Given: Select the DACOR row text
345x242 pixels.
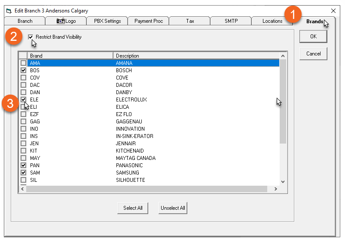Looking at the screenshot, I should (x=124, y=85).
